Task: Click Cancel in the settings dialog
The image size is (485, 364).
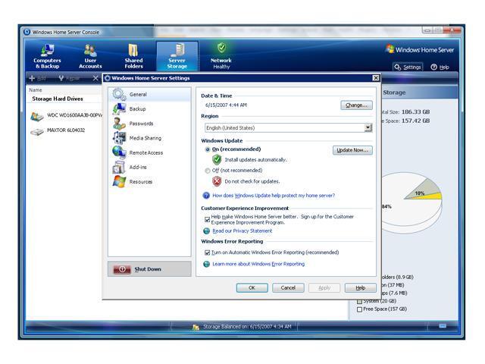Action: (288, 288)
